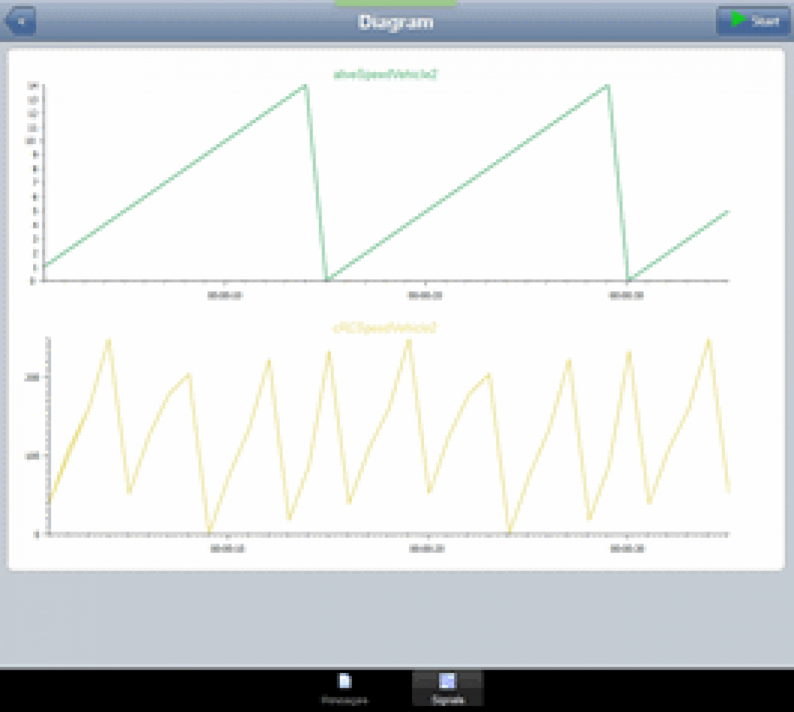Click 00:00:30 time label on green chart
This screenshot has height=712, width=794.
click(626, 296)
